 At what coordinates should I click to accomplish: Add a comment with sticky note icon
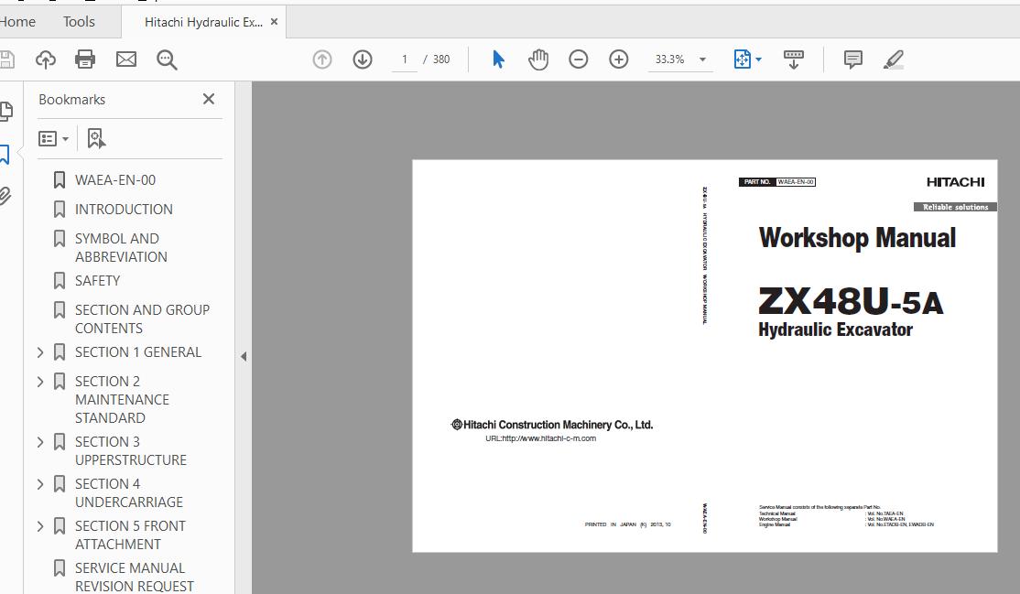coord(852,59)
